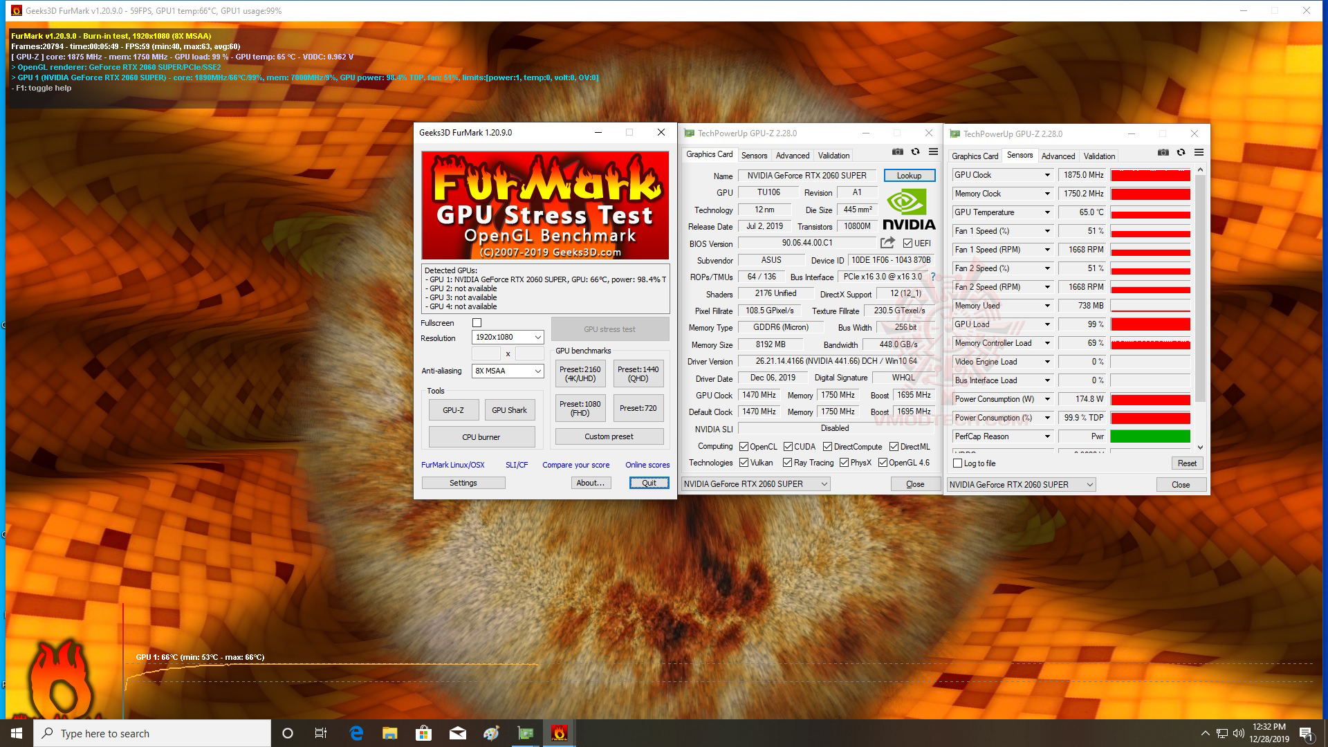
Task: Click the BIOS share/export icon in GPU-Z
Action: pos(888,243)
